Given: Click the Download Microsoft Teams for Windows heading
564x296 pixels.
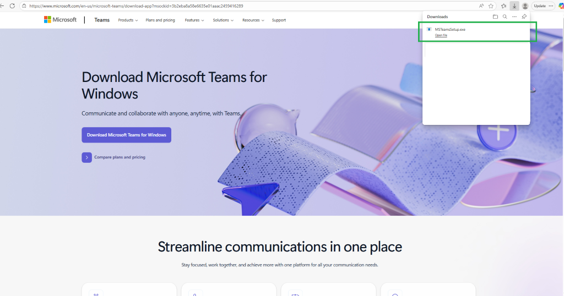Looking at the screenshot, I should pyautogui.click(x=174, y=85).
